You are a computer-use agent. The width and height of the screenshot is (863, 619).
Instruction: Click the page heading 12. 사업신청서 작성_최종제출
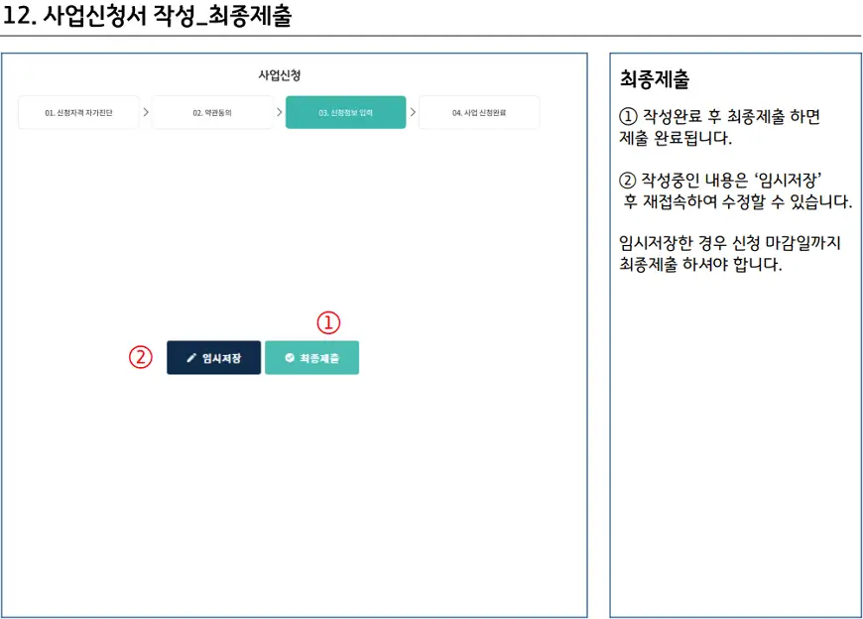click(x=147, y=17)
